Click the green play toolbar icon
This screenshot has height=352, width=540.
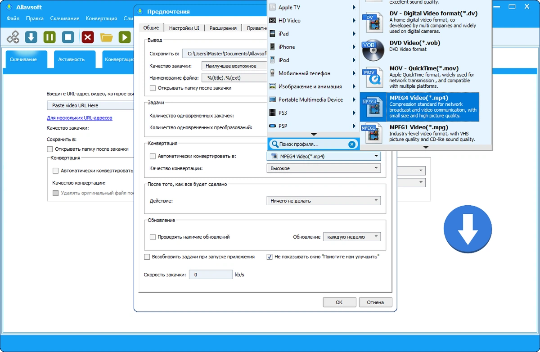coord(125,37)
